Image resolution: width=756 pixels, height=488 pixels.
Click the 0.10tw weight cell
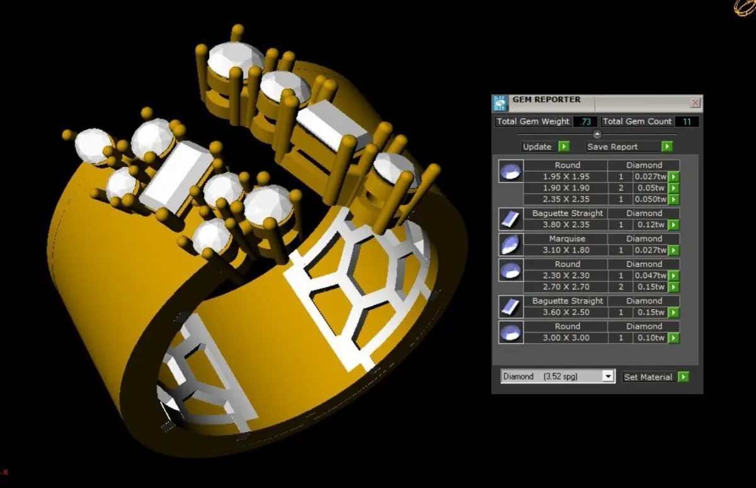650,338
